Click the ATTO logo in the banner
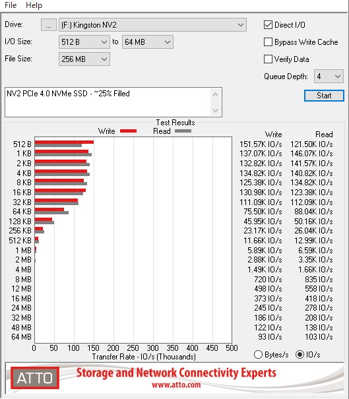349x399 pixels. point(35,378)
